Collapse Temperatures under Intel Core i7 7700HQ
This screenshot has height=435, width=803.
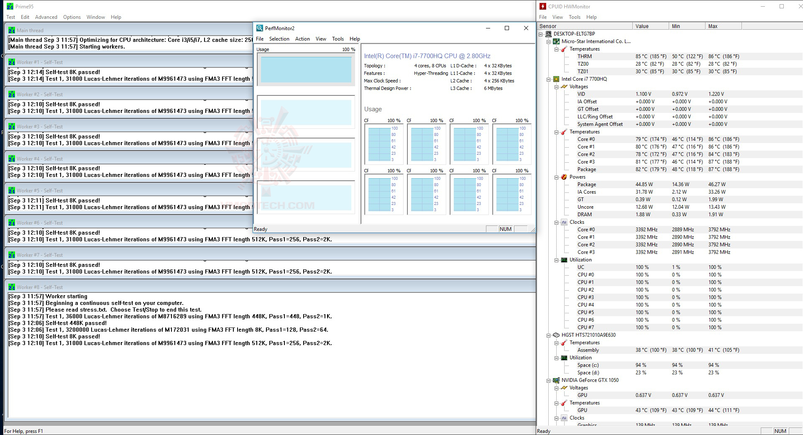(557, 132)
